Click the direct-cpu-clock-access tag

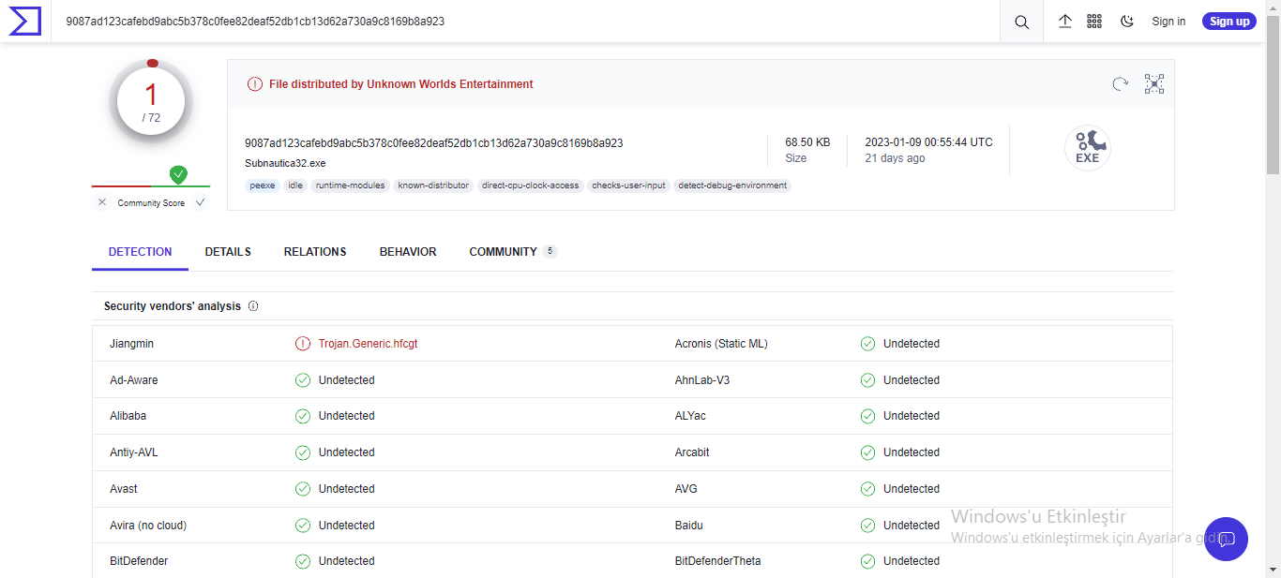[x=531, y=185]
